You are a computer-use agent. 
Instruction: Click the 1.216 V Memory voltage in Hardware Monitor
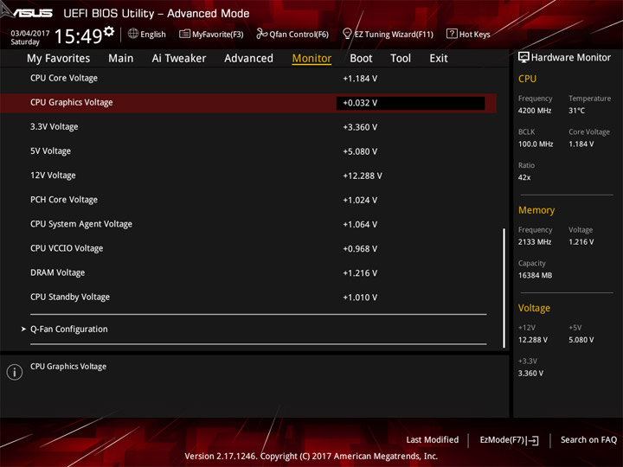click(581, 242)
